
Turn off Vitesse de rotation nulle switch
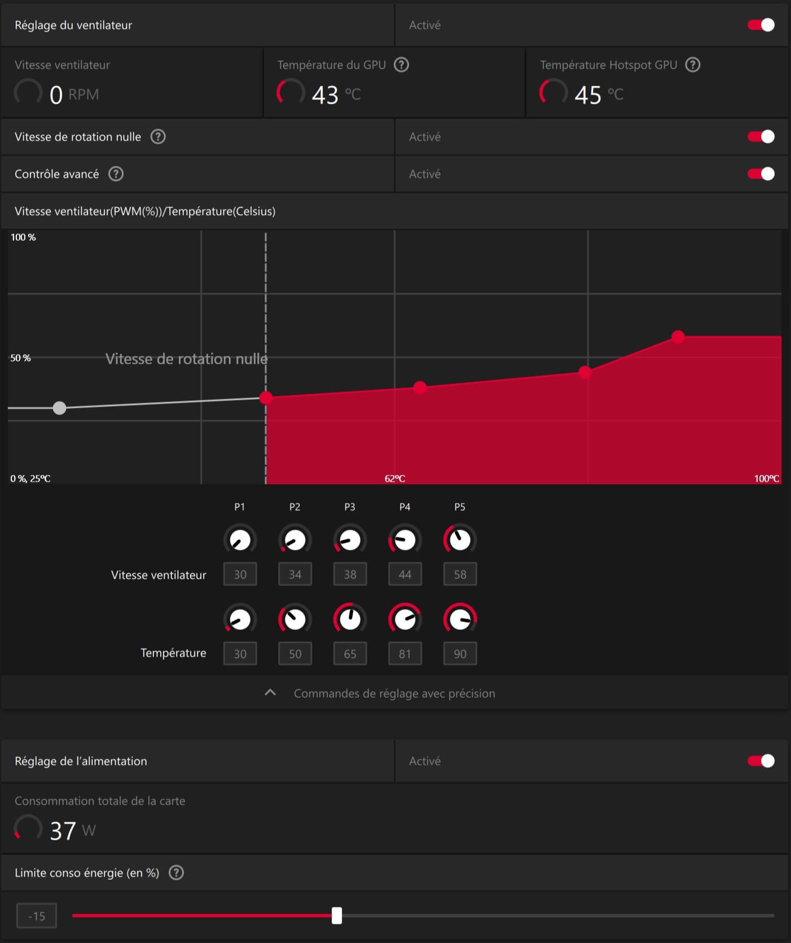click(761, 136)
